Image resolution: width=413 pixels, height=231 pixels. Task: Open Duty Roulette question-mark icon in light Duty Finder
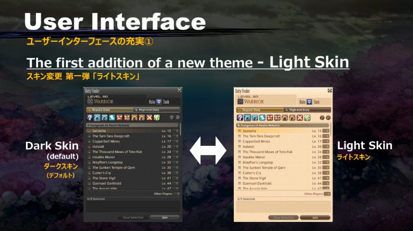click(240, 117)
